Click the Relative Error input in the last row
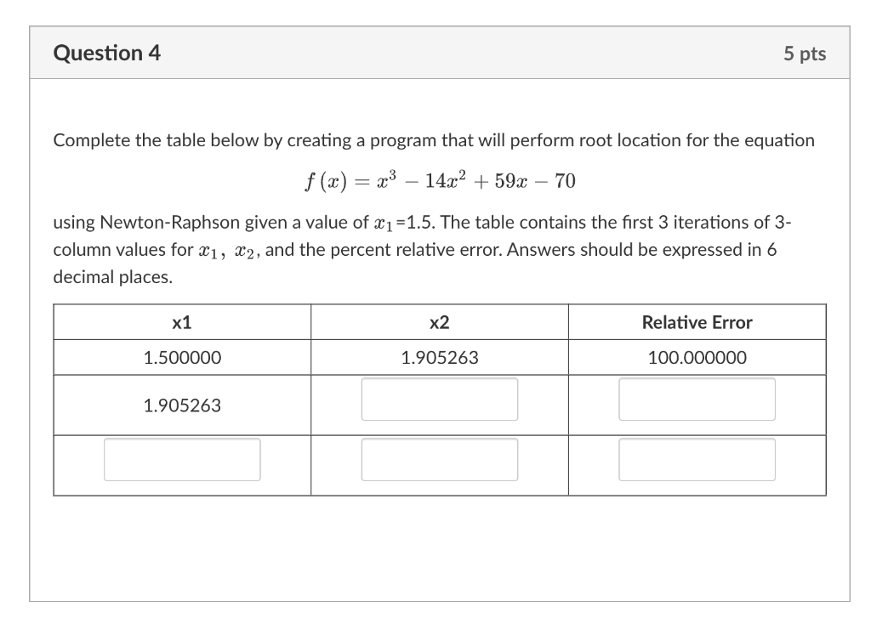The width and height of the screenshot is (871, 618). pyautogui.click(x=697, y=459)
